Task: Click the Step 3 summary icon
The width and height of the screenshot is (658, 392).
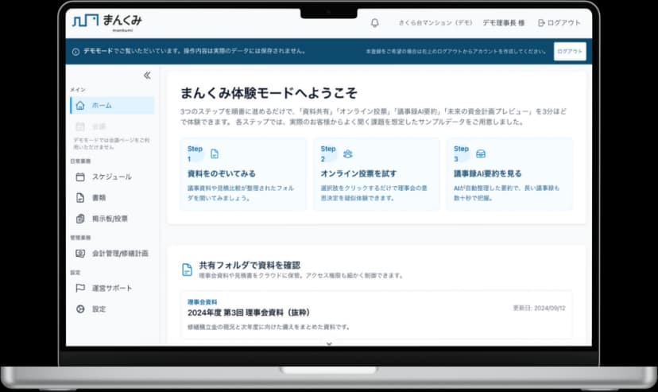Action: pyautogui.click(x=481, y=154)
